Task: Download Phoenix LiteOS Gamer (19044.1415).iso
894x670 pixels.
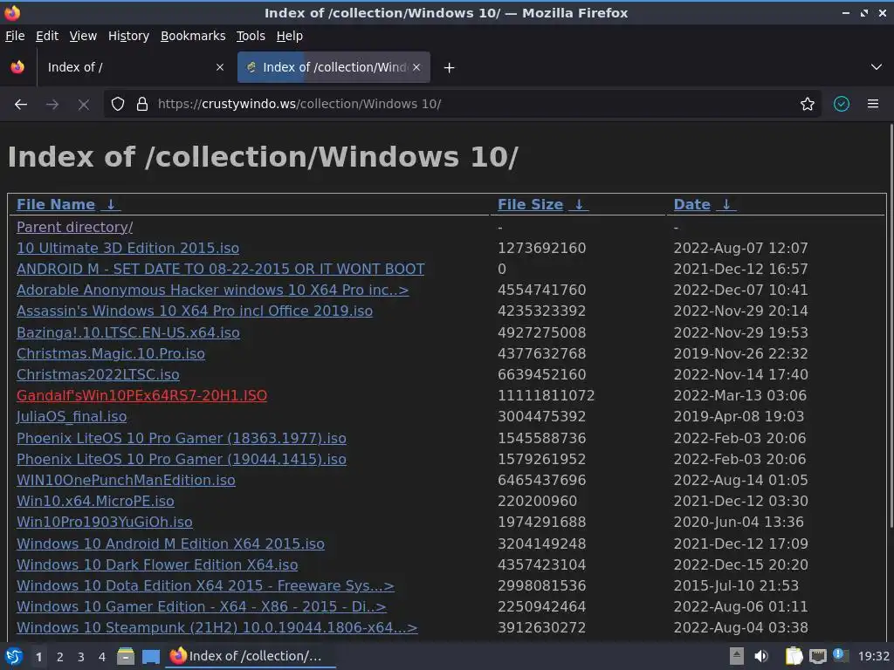Action: pos(182,459)
